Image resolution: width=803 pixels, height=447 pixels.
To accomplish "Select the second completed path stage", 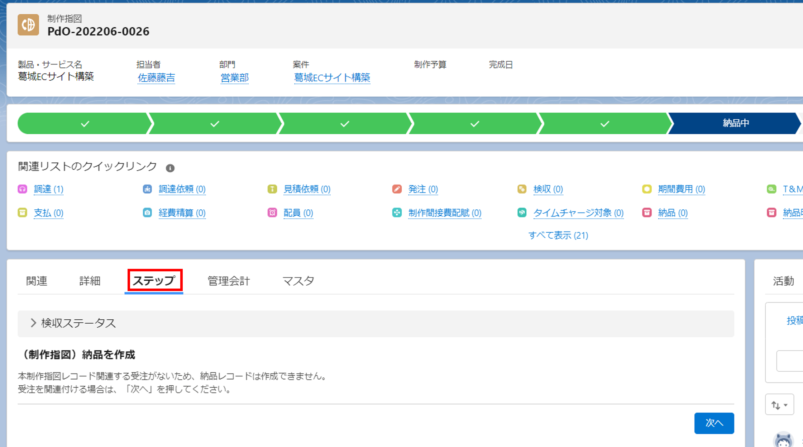I will pyautogui.click(x=215, y=123).
